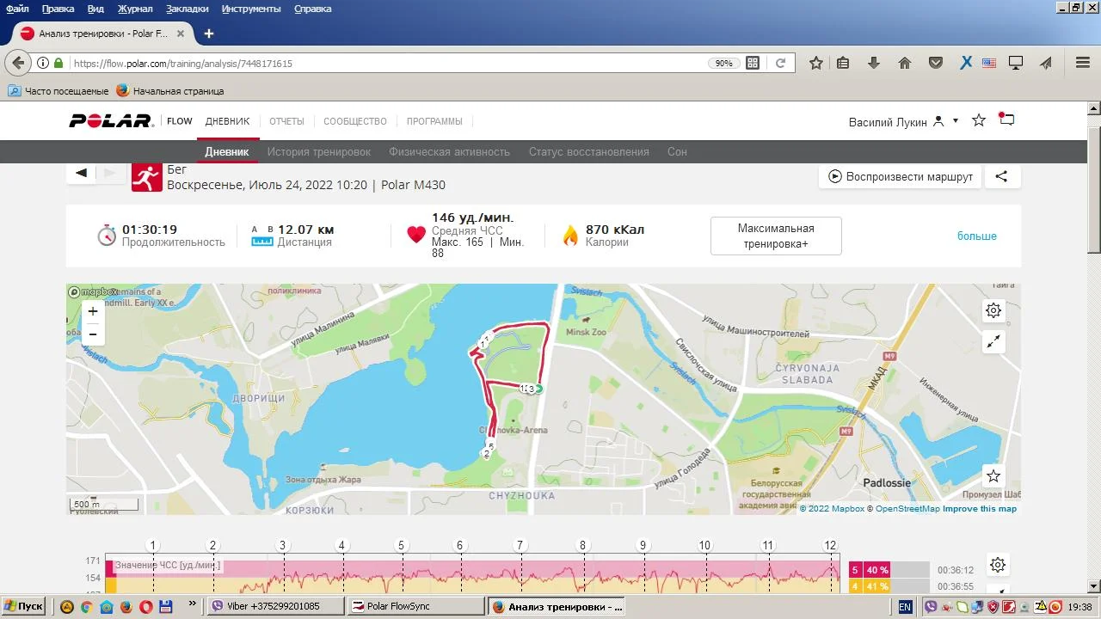This screenshot has width=1101, height=619.
Task: Expand the map to fullscreen
Action: click(993, 342)
